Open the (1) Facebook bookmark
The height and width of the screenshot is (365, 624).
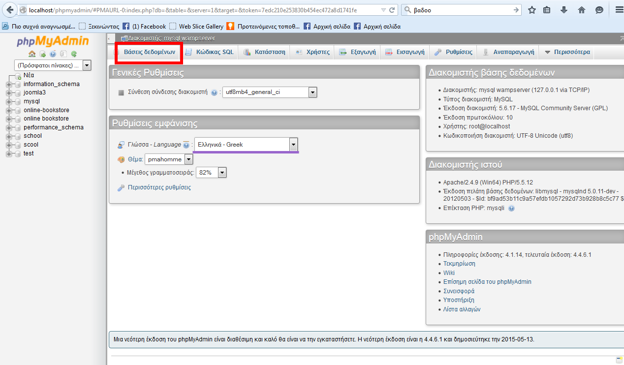point(145,26)
